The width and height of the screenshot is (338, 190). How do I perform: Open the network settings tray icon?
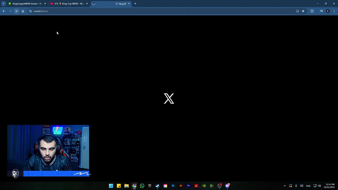click(x=315, y=186)
